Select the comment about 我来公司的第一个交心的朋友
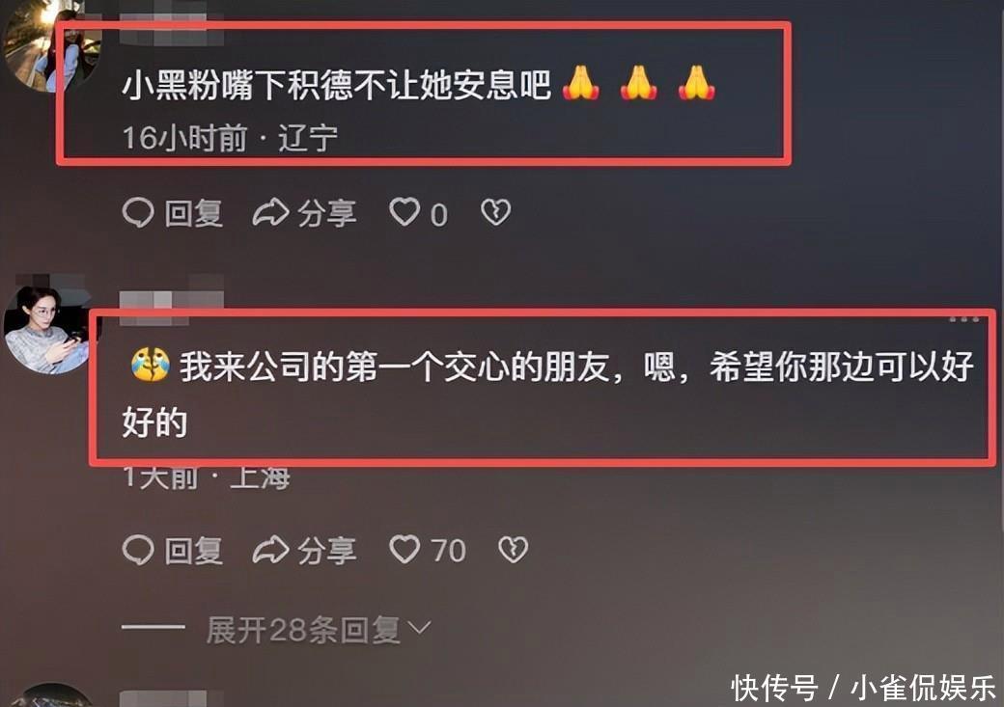 (x=548, y=394)
